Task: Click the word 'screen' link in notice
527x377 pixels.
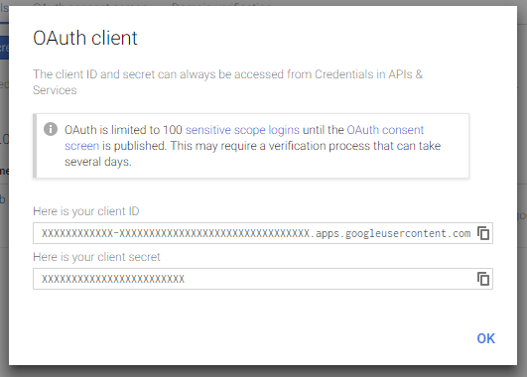Action: 81,146
